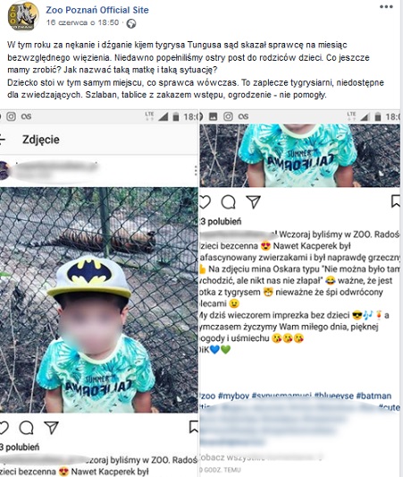Open the vertical dots menu on Instagram post

tap(196, 171)
